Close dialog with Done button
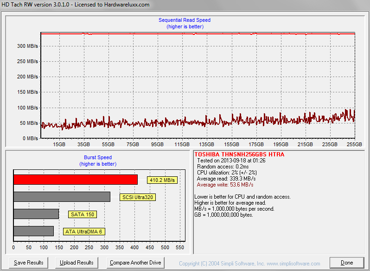 pyautogui.click(x=347, y=263)
